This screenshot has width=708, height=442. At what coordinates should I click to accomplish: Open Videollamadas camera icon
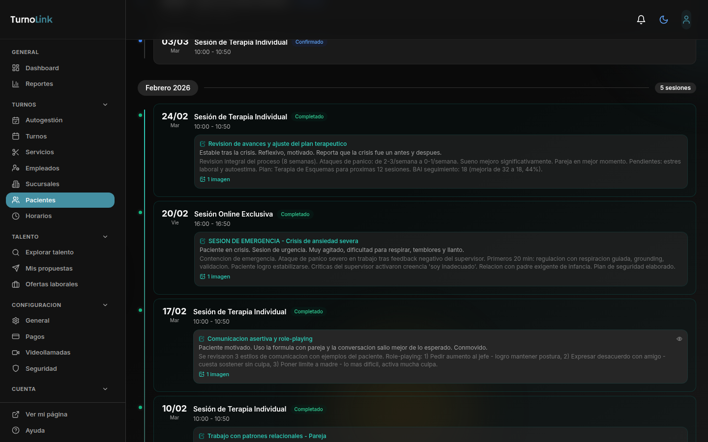pos(16,353)
